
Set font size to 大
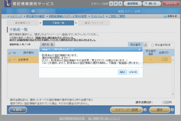(x=120, y=4)
